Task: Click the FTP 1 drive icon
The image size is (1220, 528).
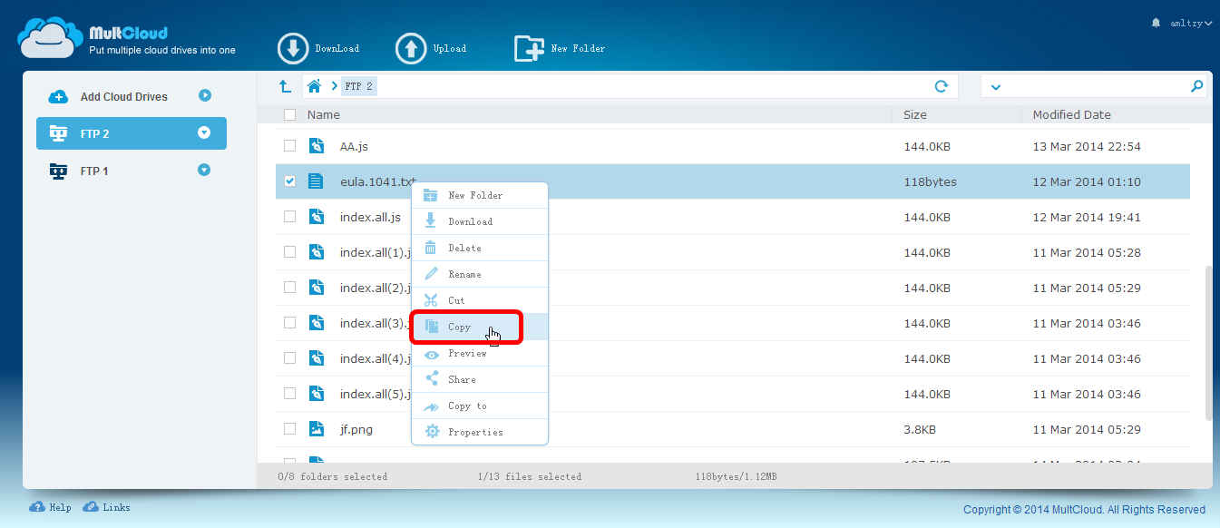Action: tap(58, 171)
